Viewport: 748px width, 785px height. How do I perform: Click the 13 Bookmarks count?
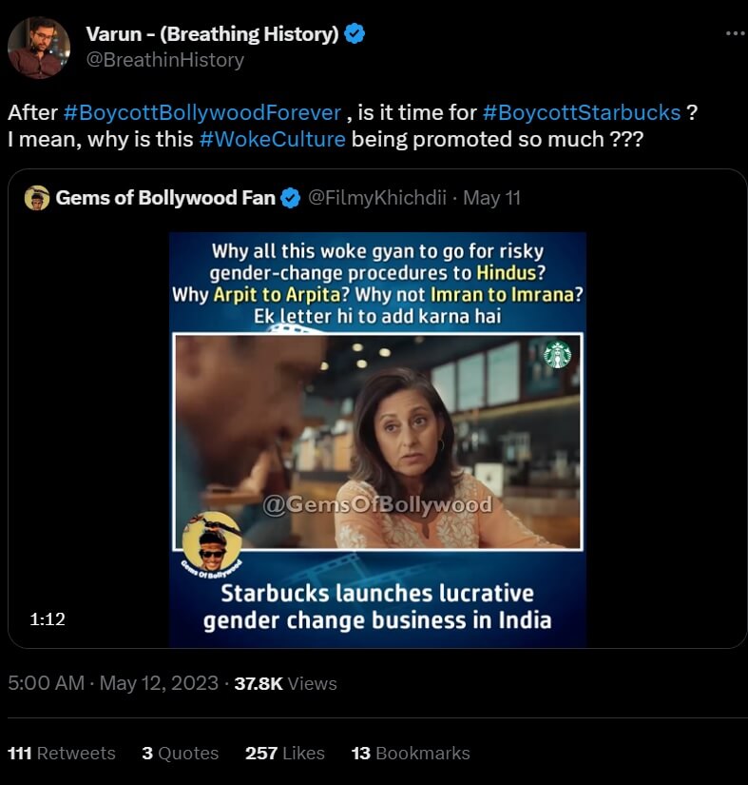coord(411,753)
